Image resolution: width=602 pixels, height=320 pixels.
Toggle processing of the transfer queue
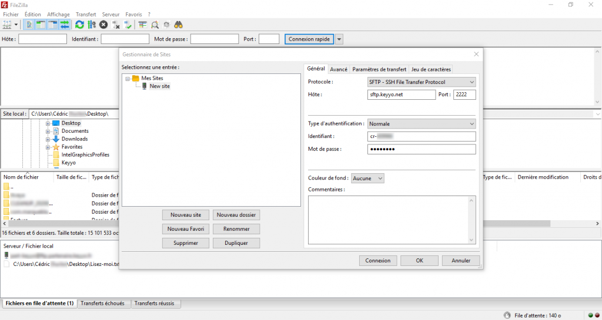click(x=91, y=25)
